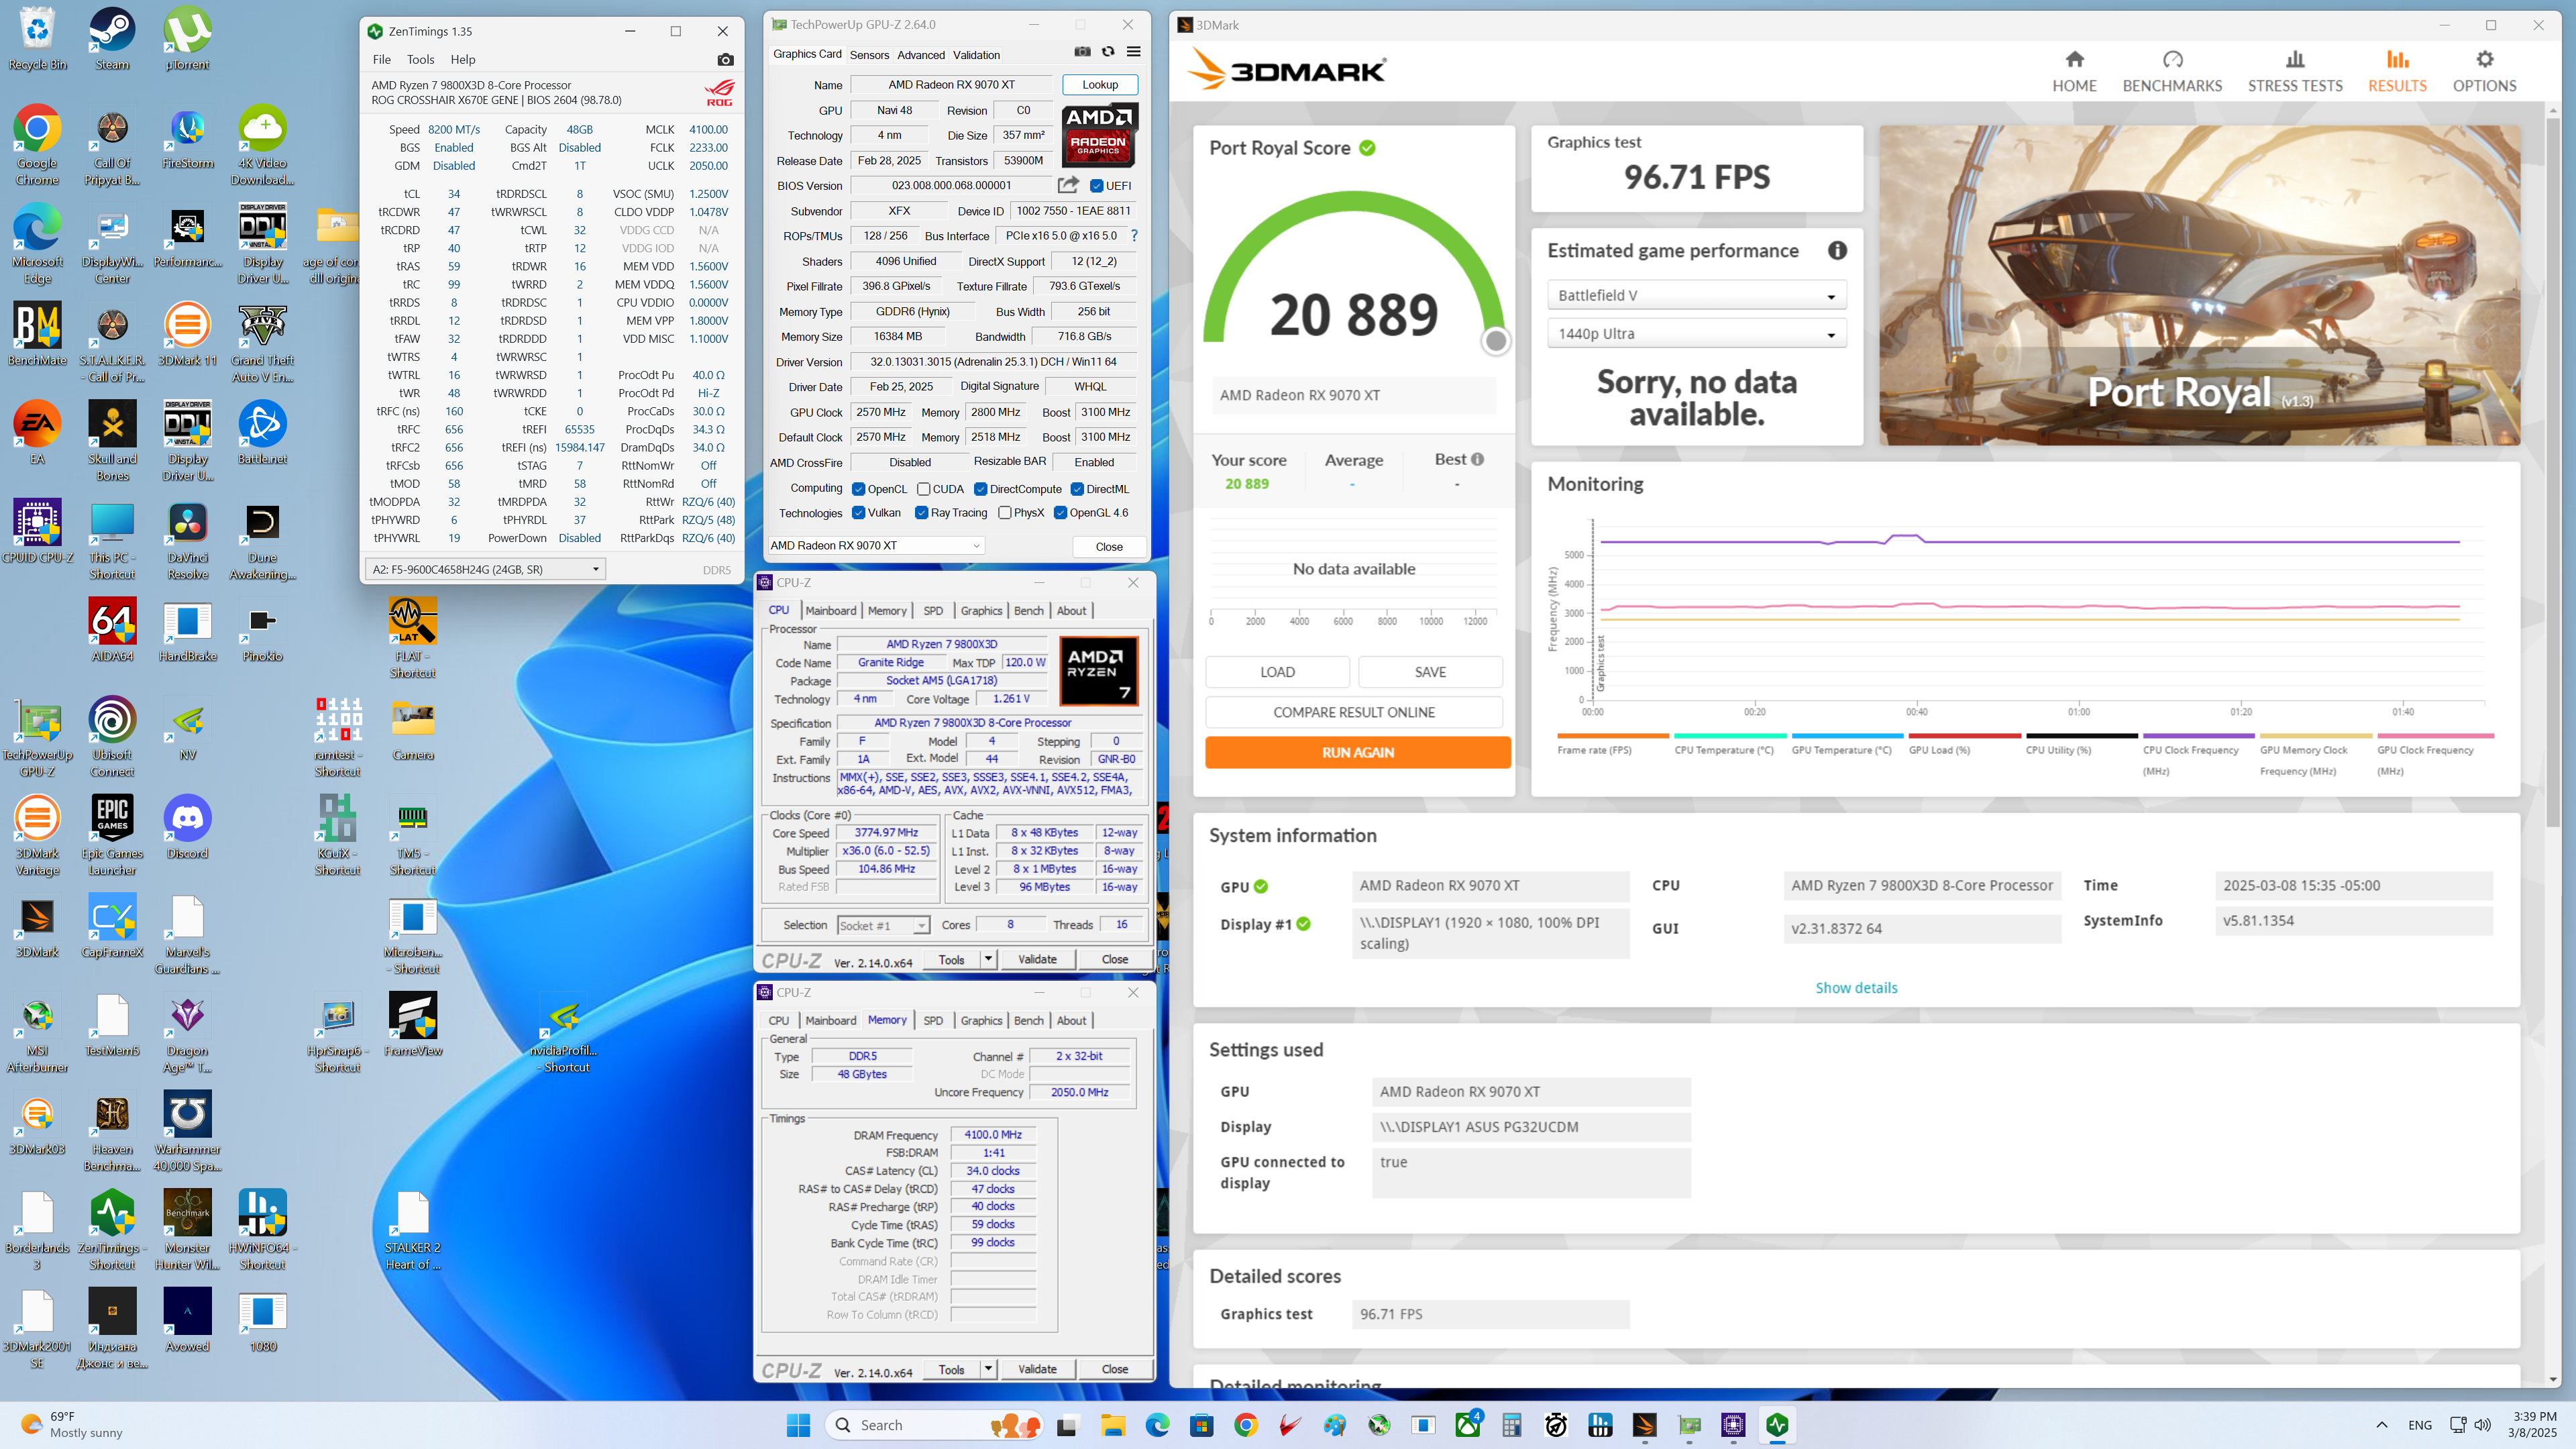Viewport: 2576px width, 1449px height.
Task: Click Port Royal benchmark thumbnail image
Action: click(x=2199, y=285)
